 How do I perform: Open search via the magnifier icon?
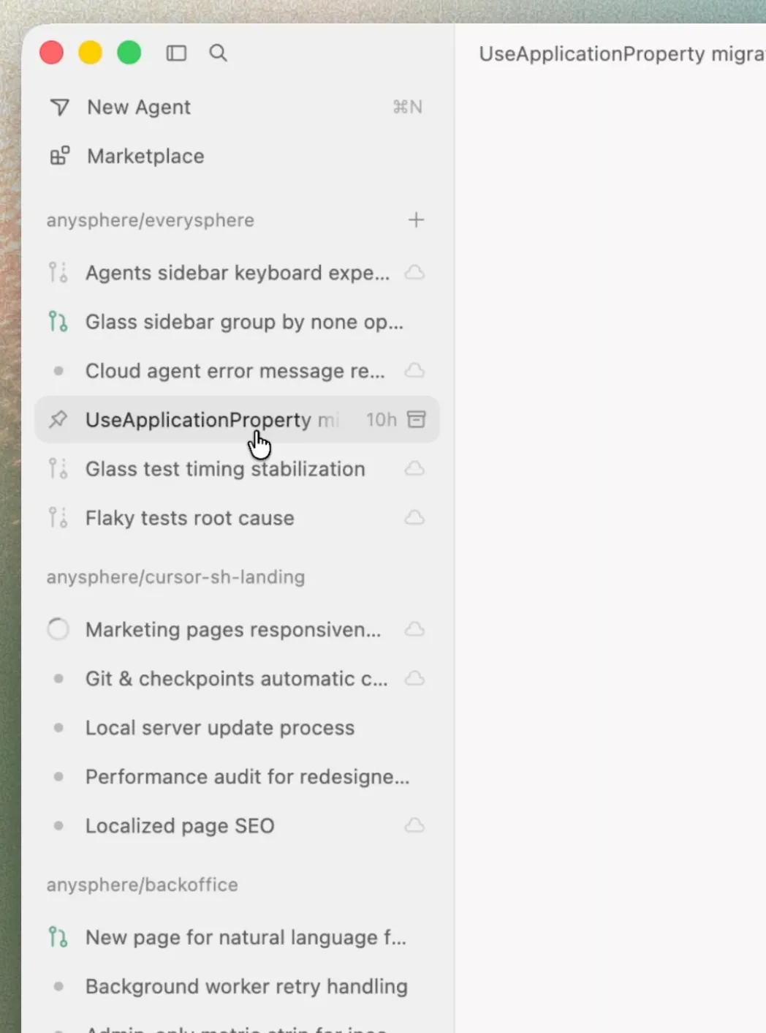coord(218,53)
